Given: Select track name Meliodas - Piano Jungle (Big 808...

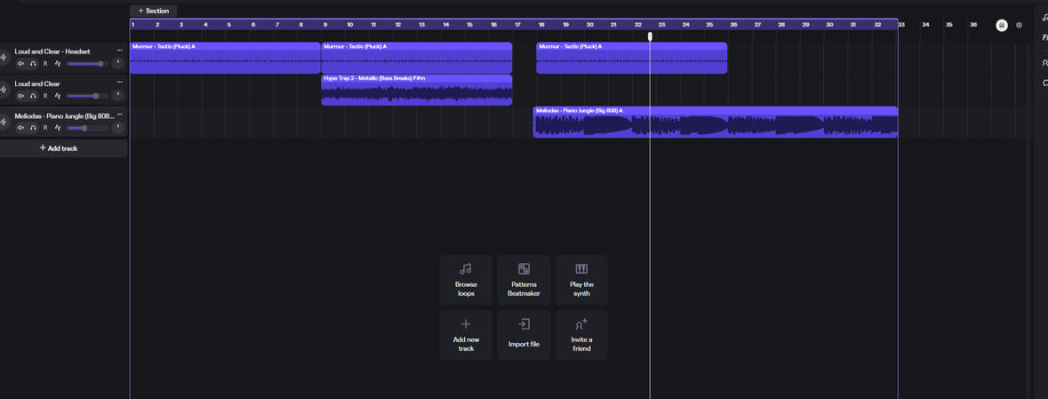Looking at the screenshot, I should (x=64, y=116).
